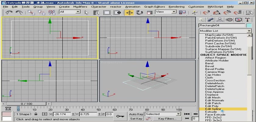Screen dimensions: 256x122
Task: Click the Set Key button
Action: pyautogui.click(x=136, y=119)
